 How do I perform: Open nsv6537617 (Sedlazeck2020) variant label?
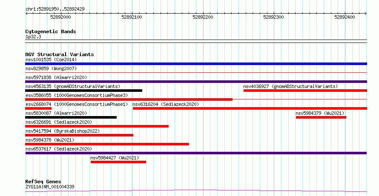(x=59, y=149)
